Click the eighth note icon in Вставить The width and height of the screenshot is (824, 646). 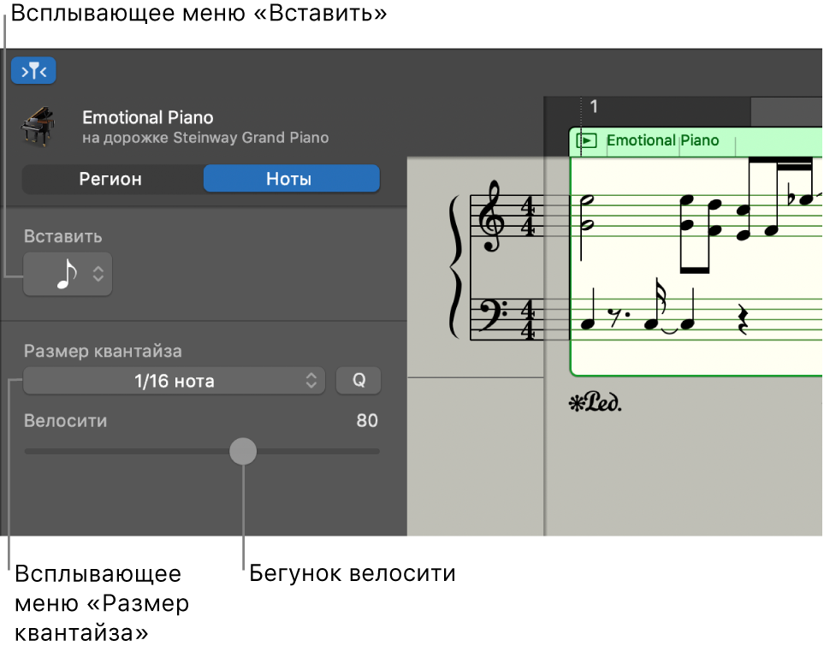click(x=67, y=275)
